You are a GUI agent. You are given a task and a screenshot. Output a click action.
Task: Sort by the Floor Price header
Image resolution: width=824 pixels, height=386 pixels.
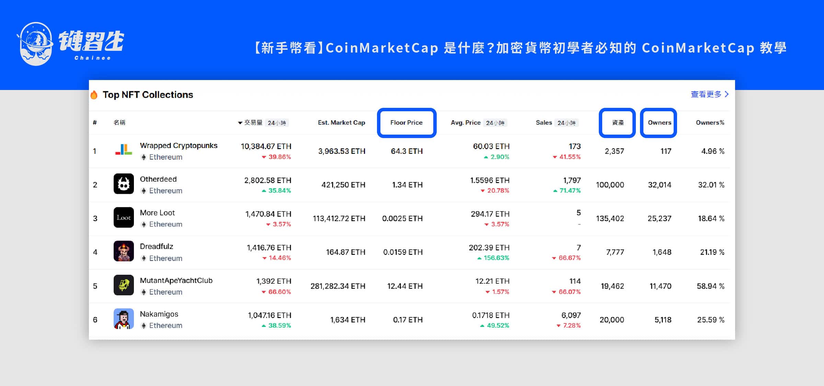tap(407, 123)
